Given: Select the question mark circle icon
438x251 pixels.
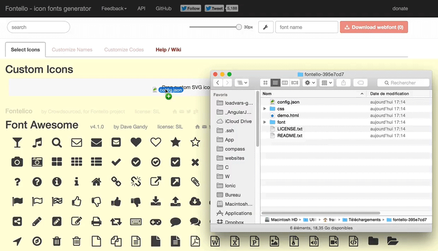Looking at the screenshot, I should [37, 182].
